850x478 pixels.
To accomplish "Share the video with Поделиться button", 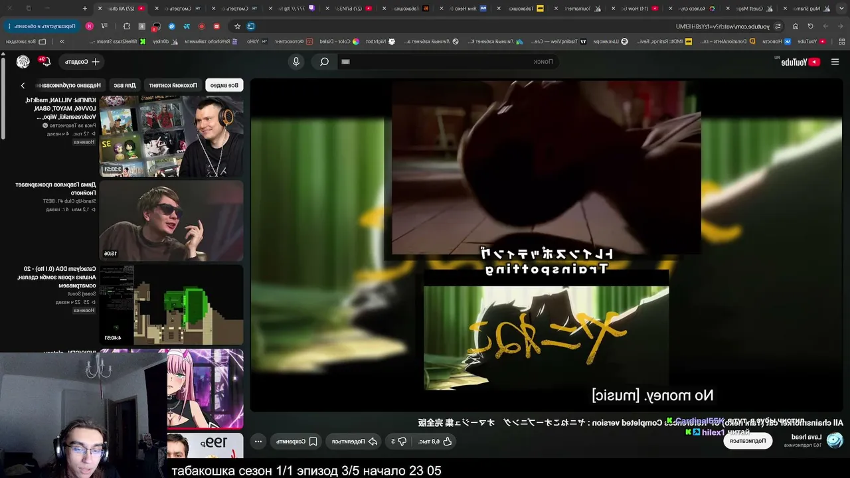I will (x=355, y=441).
